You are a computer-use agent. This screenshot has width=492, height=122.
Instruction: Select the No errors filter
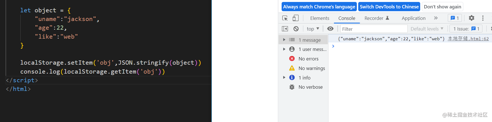click(308, 59)
